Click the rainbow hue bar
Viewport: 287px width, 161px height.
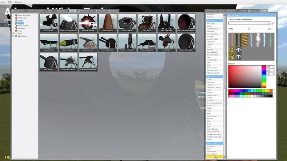264,76
